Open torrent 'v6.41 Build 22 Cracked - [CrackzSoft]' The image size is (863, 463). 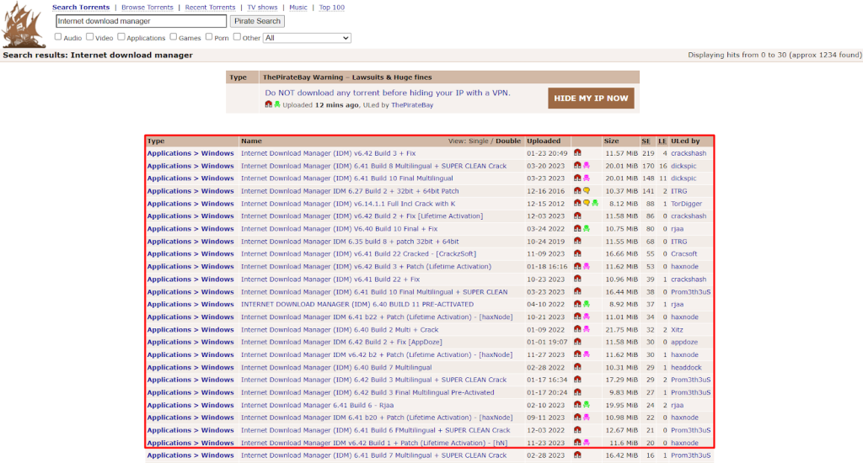(x=359, y=254)
